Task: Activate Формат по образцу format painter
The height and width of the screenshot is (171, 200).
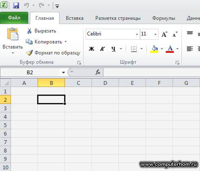Action: pyautogui.click(x=53, y=53)
